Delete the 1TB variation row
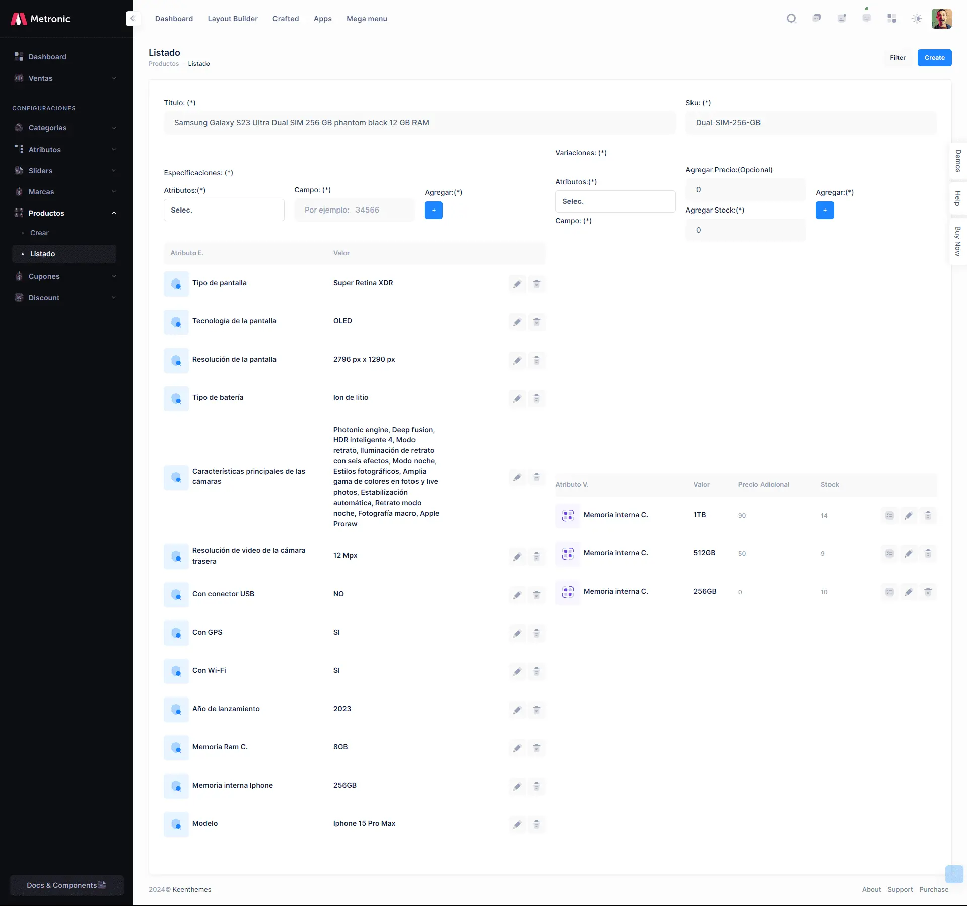 tap(928, 515)
